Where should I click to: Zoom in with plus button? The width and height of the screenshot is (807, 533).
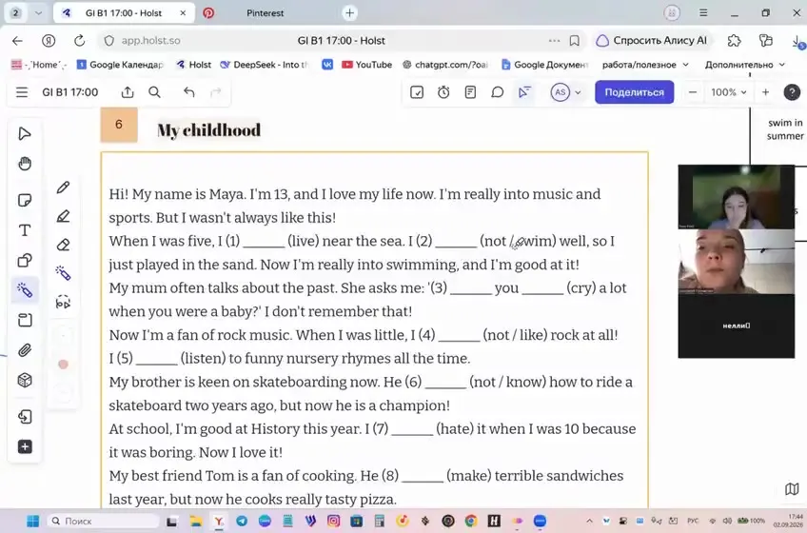[x=765, y=92]
